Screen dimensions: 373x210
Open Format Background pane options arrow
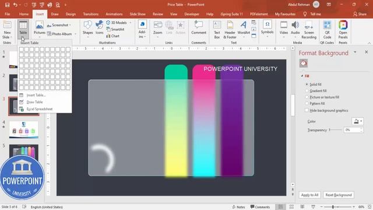pyautogui.click(x=355, y=52)
